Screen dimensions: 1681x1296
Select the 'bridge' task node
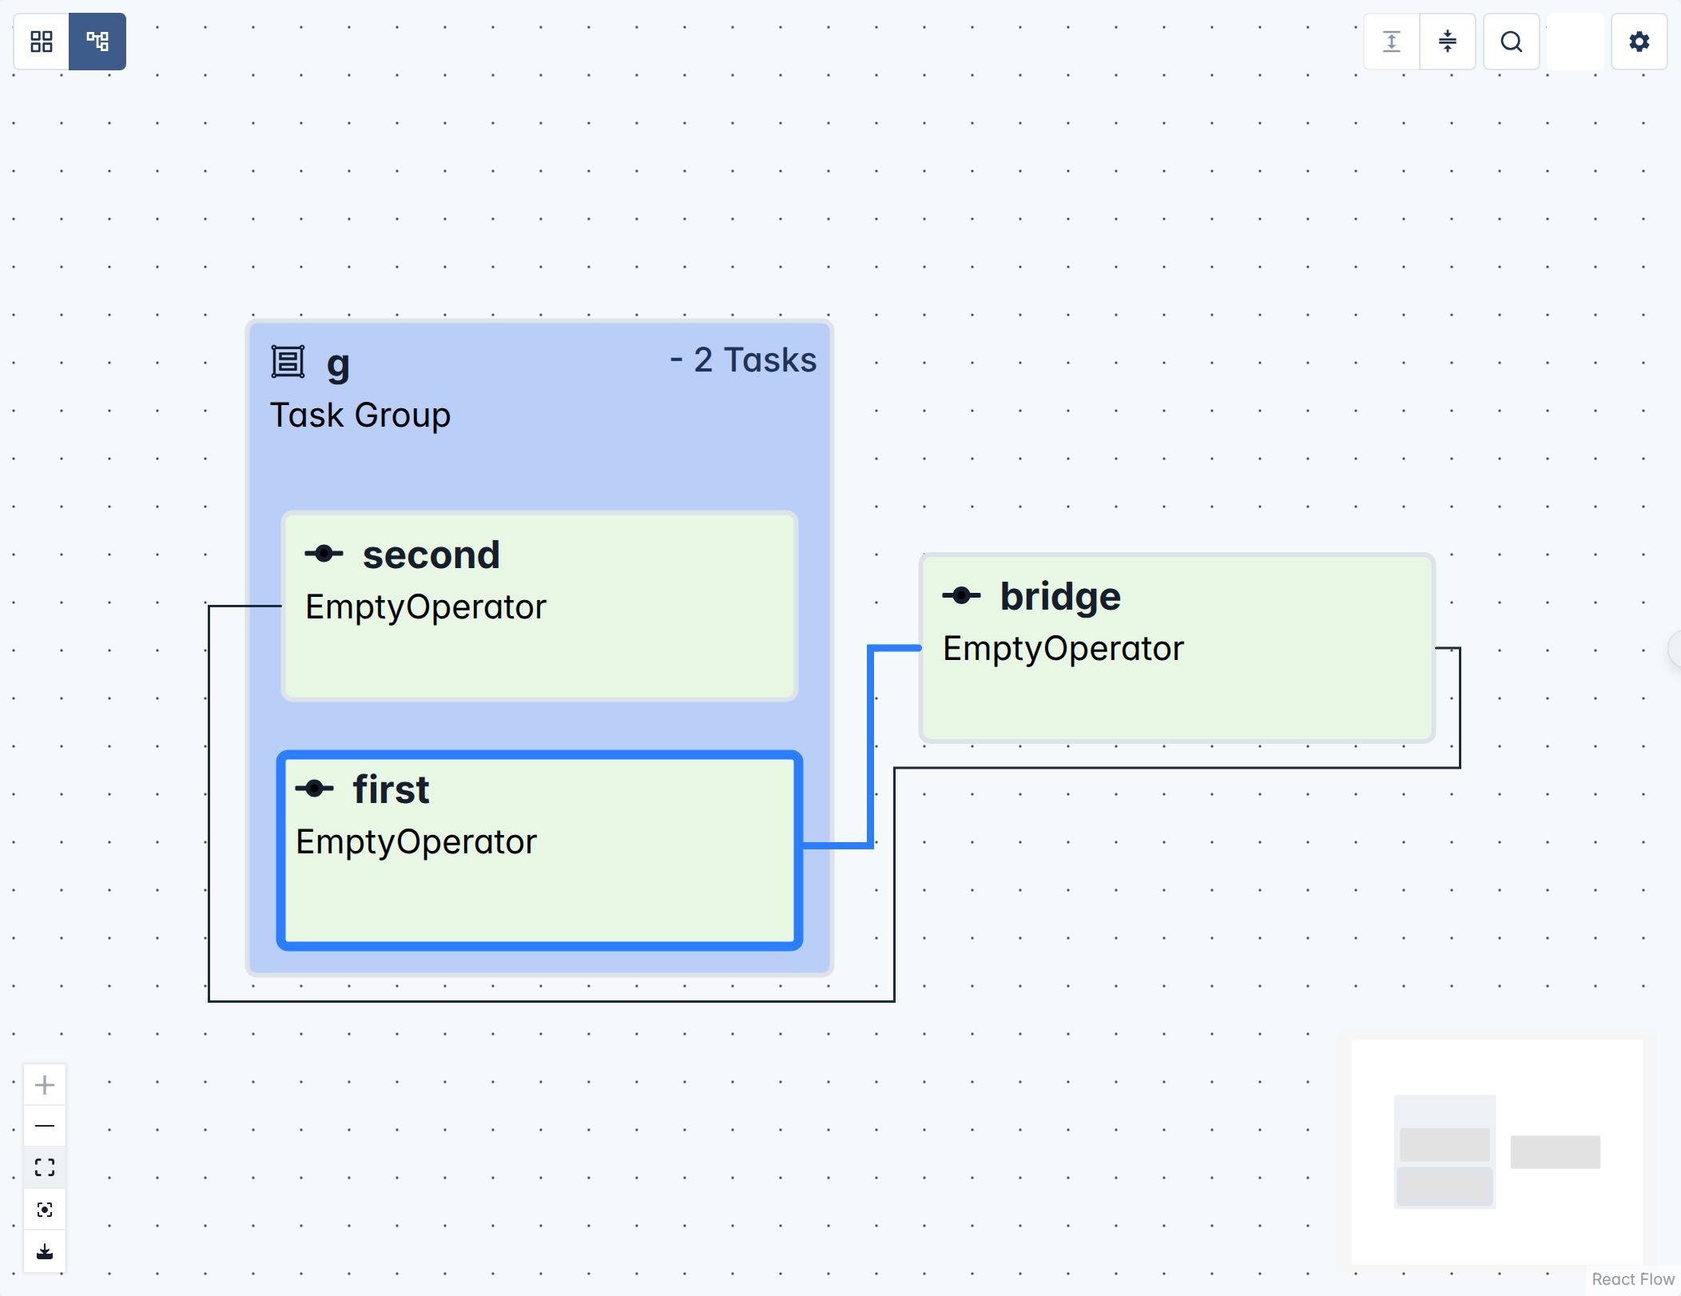pos(1178,648)
